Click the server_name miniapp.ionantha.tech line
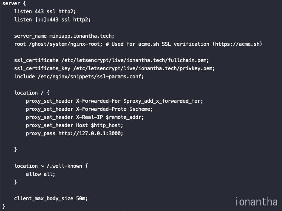This screenshot has width=282, height=211. tap(64, 36)
